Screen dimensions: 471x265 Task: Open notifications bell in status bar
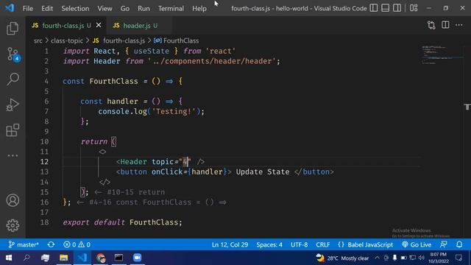tap(459, 244)
